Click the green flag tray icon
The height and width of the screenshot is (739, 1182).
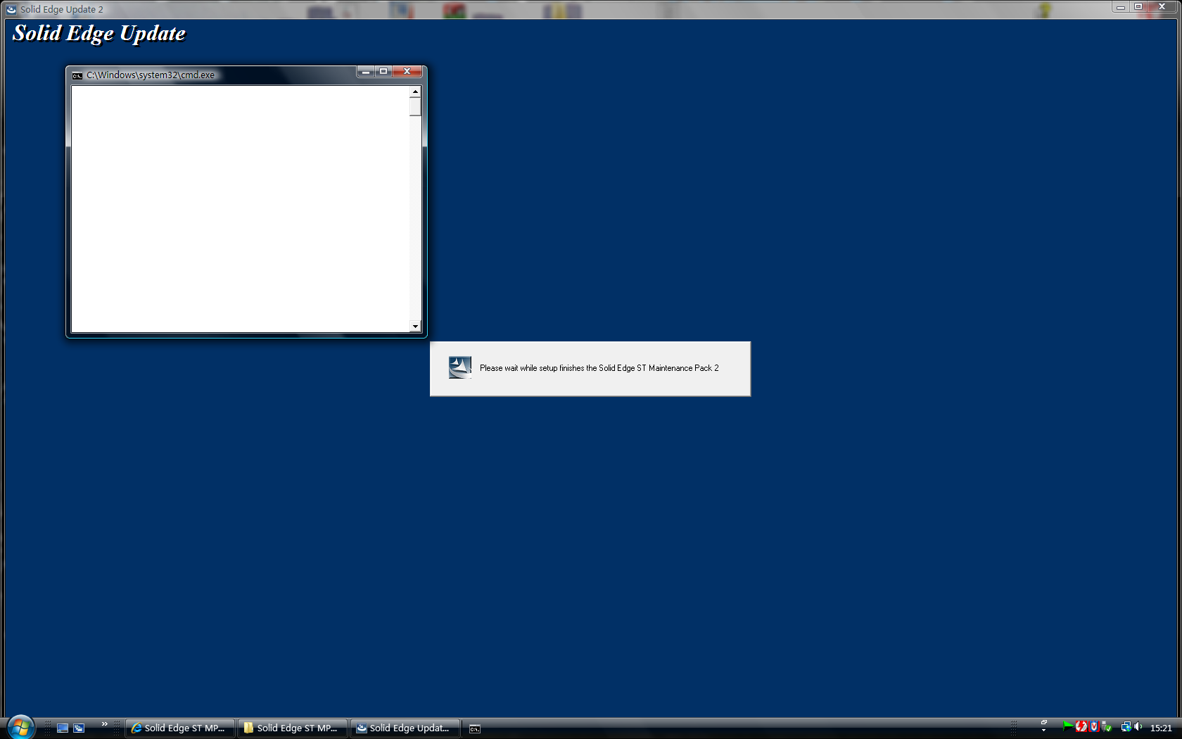(1069, 726)
